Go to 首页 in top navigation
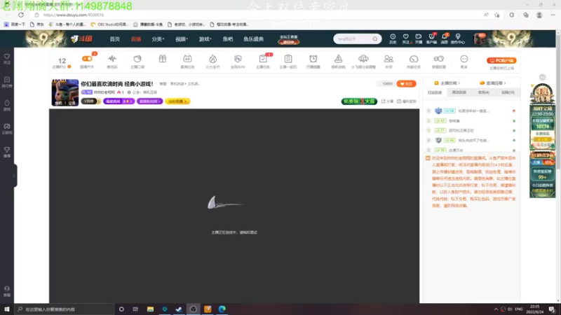561x315 pixels. coord(115,39)
